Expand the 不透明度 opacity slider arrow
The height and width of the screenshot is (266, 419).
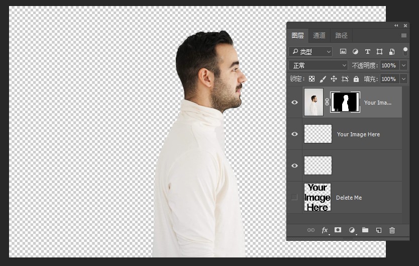(x=403, y=65)
